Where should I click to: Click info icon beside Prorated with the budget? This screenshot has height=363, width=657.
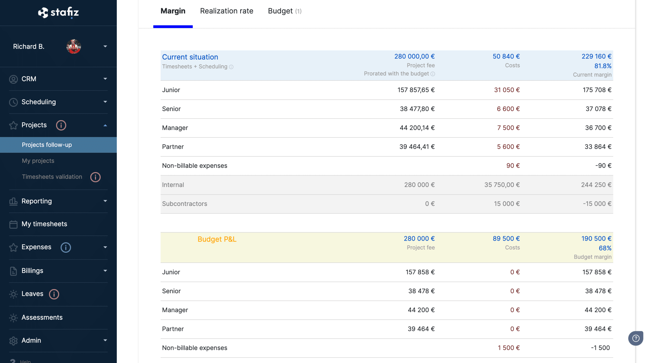coord(433,74)
